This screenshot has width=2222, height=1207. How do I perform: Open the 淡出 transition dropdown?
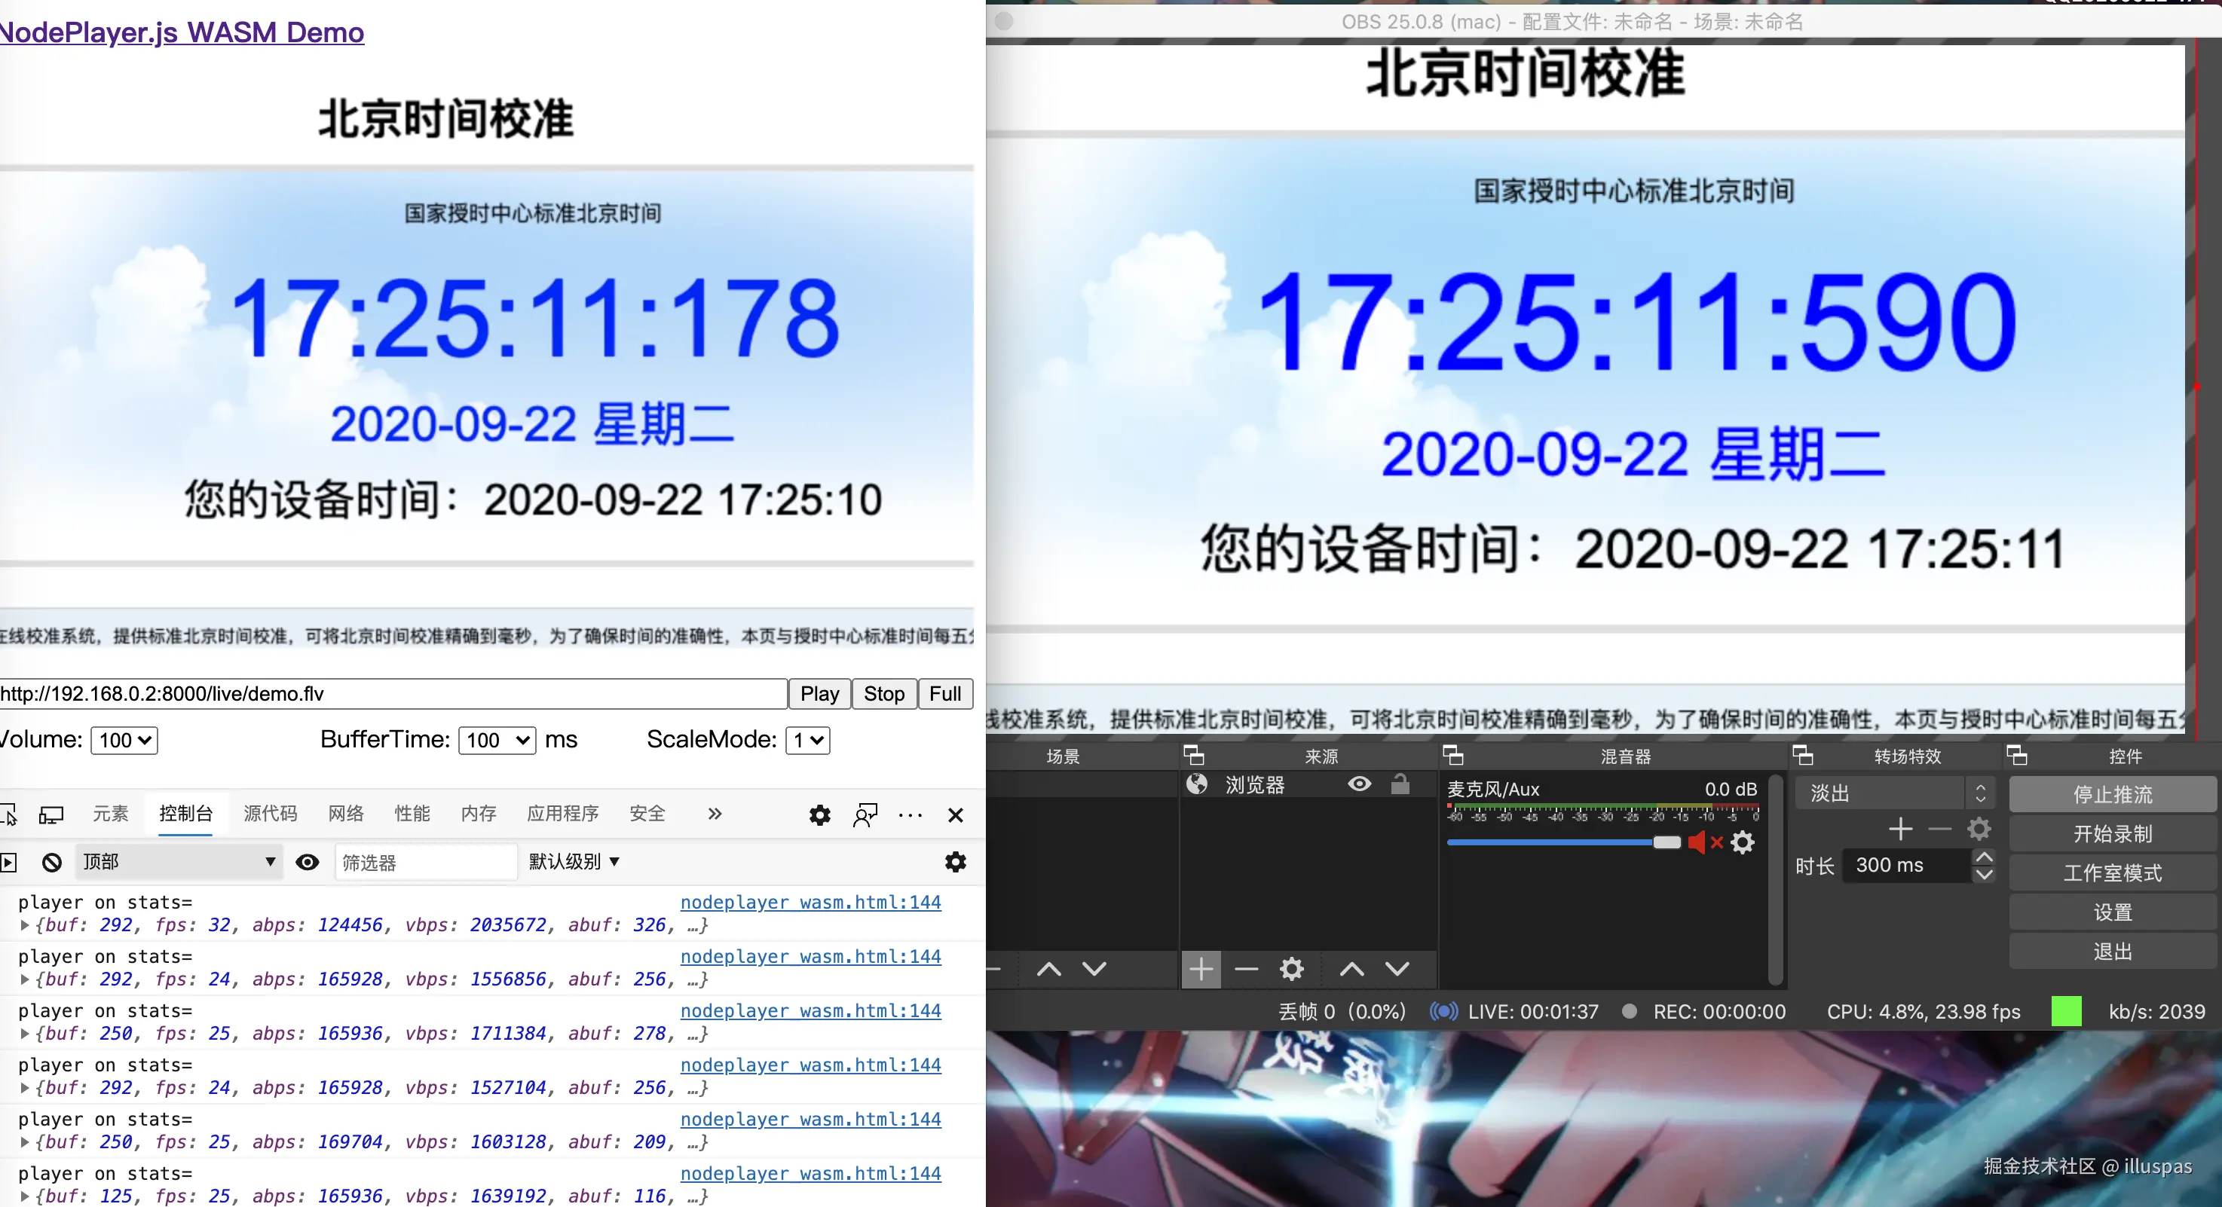pyautogui.click(x=1894, y=793)
